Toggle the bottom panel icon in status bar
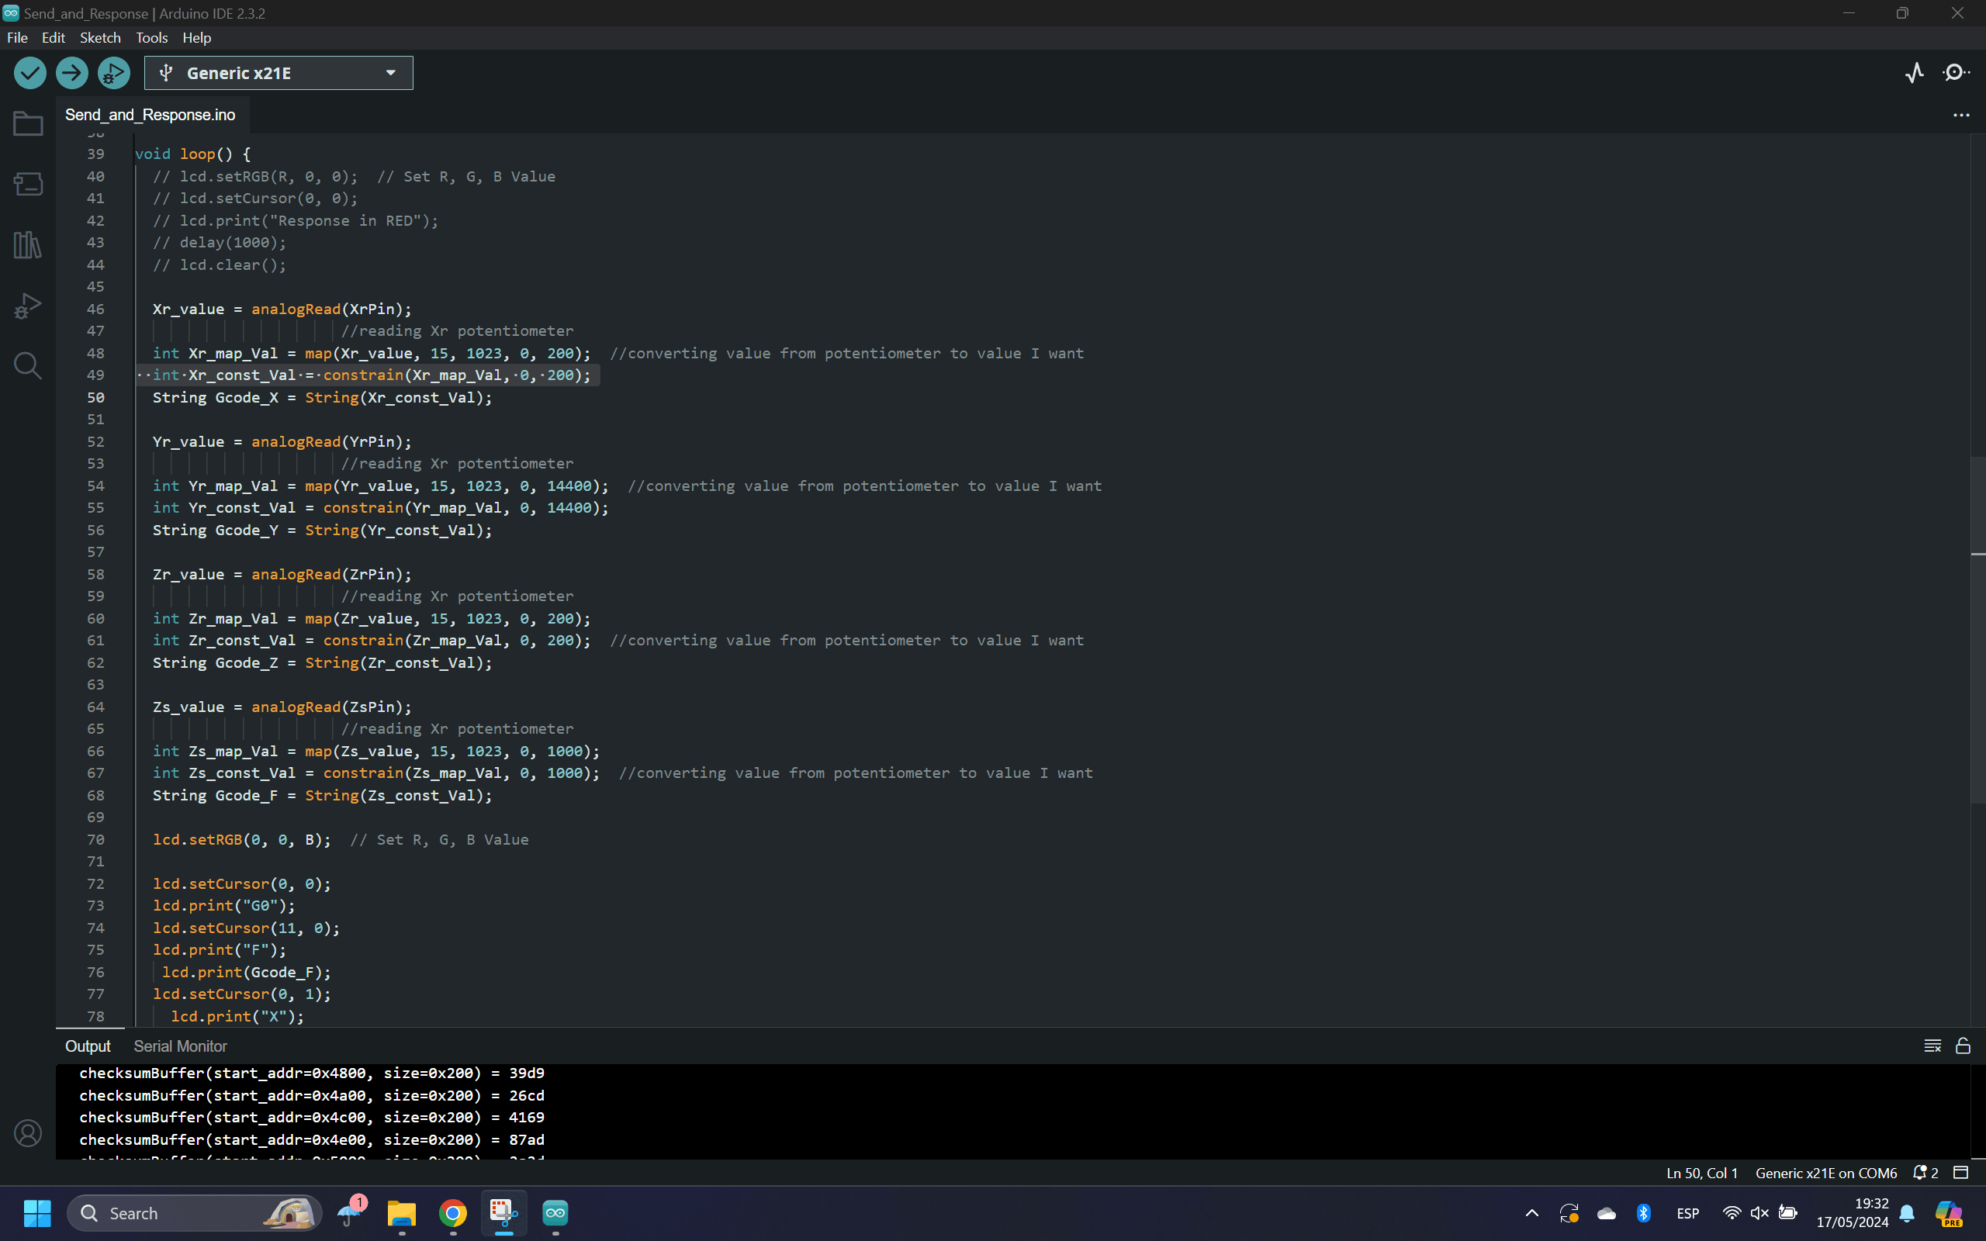This screenshot has height=1241, width=1986. coord(1960,1173)
